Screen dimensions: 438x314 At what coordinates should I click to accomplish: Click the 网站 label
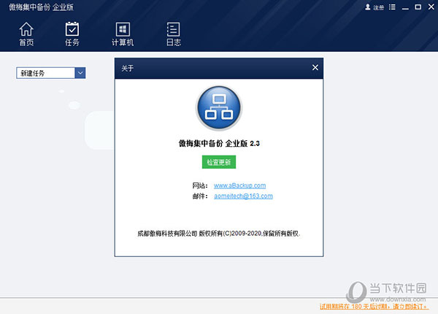(x=200, y=185)
